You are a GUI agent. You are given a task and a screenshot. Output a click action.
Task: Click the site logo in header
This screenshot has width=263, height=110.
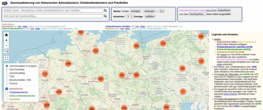point(4,3)
